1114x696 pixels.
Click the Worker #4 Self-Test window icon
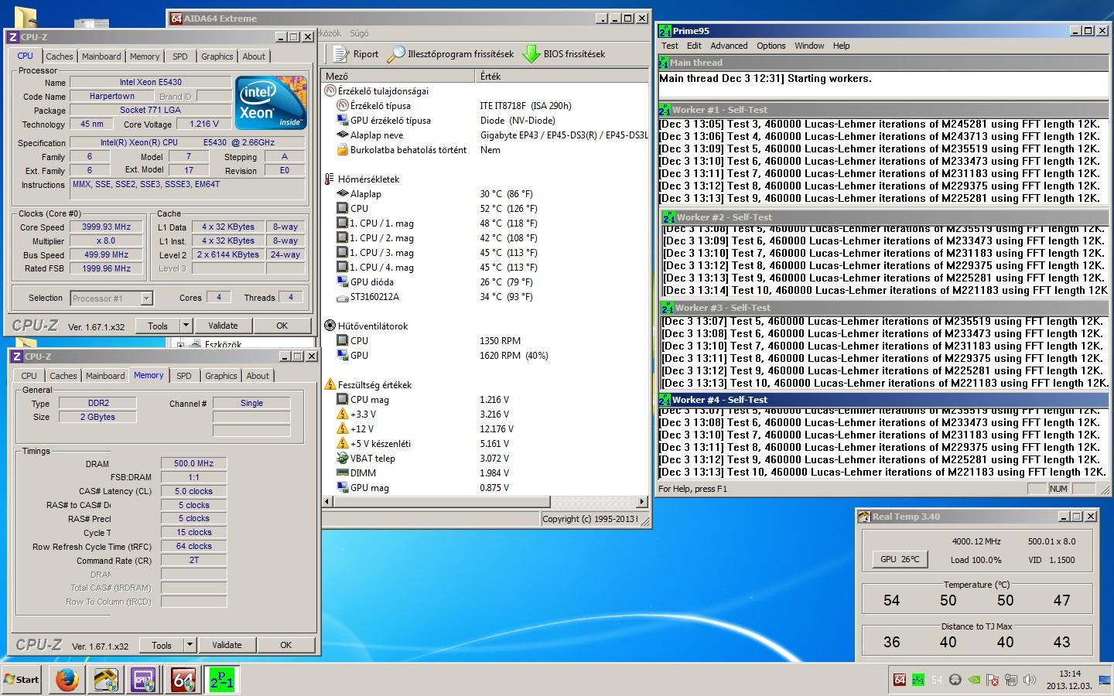pos(665,400)
